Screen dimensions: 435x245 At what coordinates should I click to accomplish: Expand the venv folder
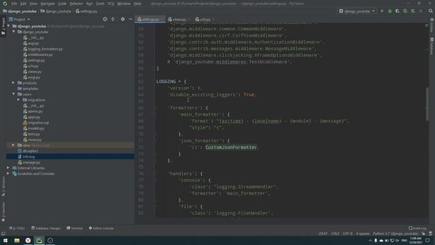coord(14,145)
